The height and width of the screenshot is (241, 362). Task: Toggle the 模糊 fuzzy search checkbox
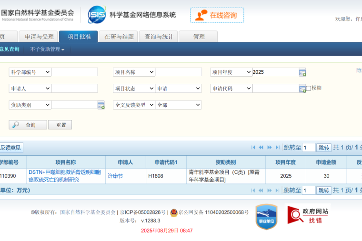[309, 88]
